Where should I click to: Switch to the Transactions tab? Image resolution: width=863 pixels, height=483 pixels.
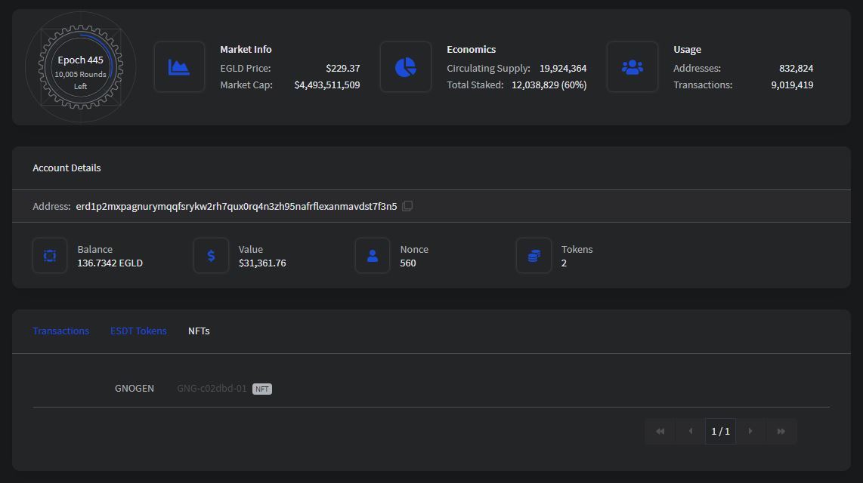[60, 331]
